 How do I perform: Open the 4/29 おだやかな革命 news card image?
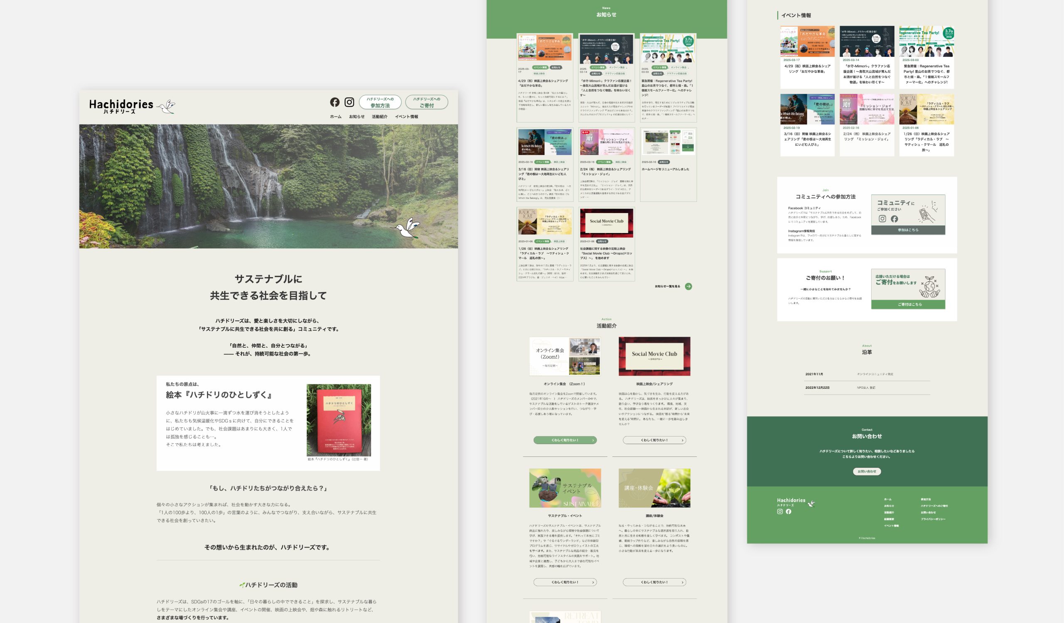(x=544, y=48)
